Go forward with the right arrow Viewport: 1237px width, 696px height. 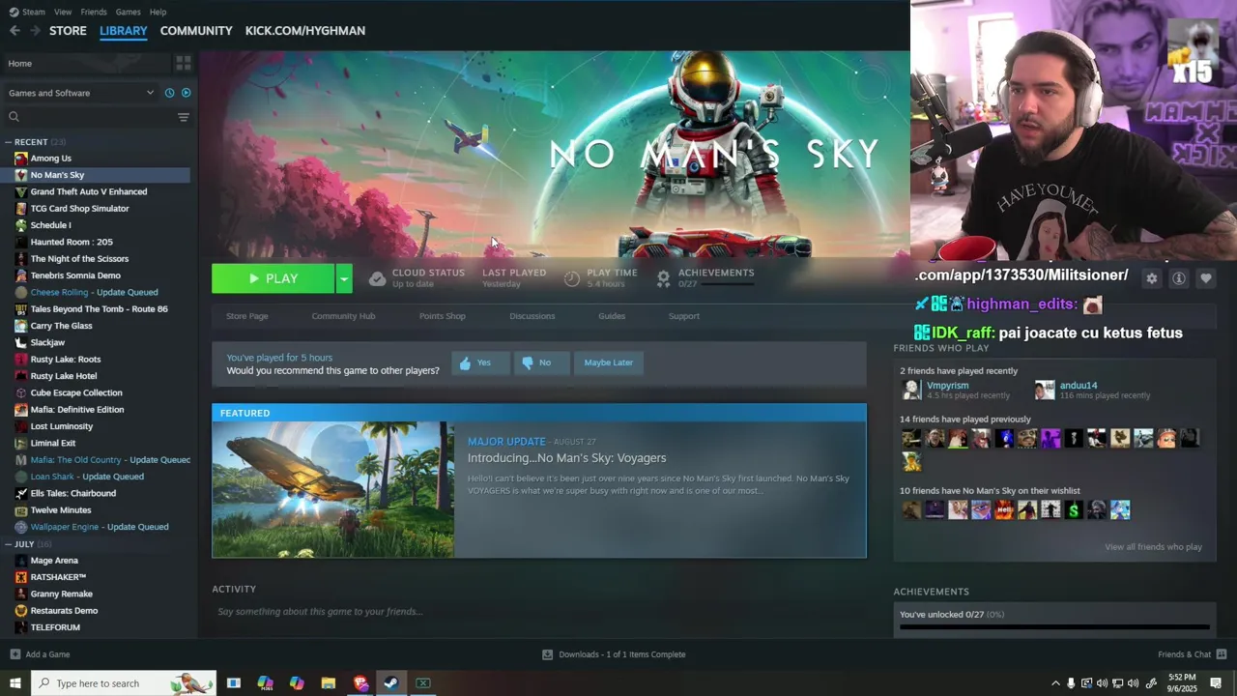[36, 31]
